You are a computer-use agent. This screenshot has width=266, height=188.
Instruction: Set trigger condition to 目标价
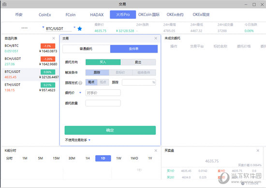click(120, 72)
